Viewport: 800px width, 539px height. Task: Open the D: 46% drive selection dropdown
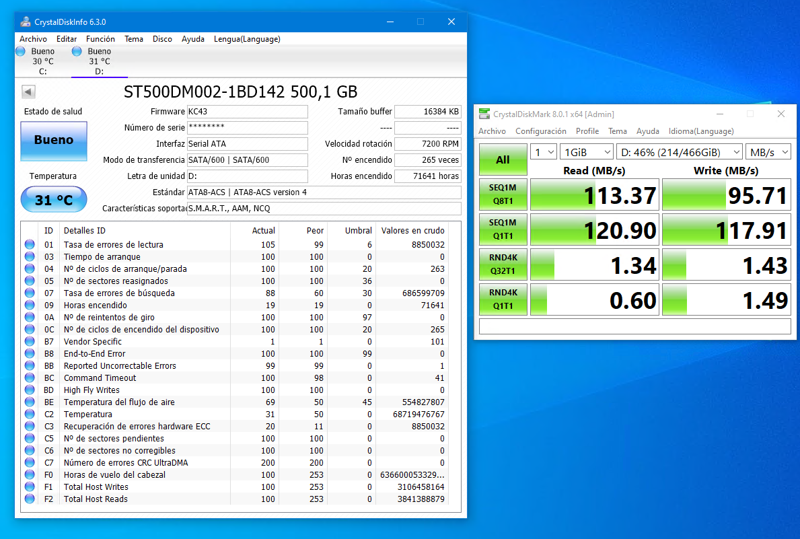click(679, 152)
